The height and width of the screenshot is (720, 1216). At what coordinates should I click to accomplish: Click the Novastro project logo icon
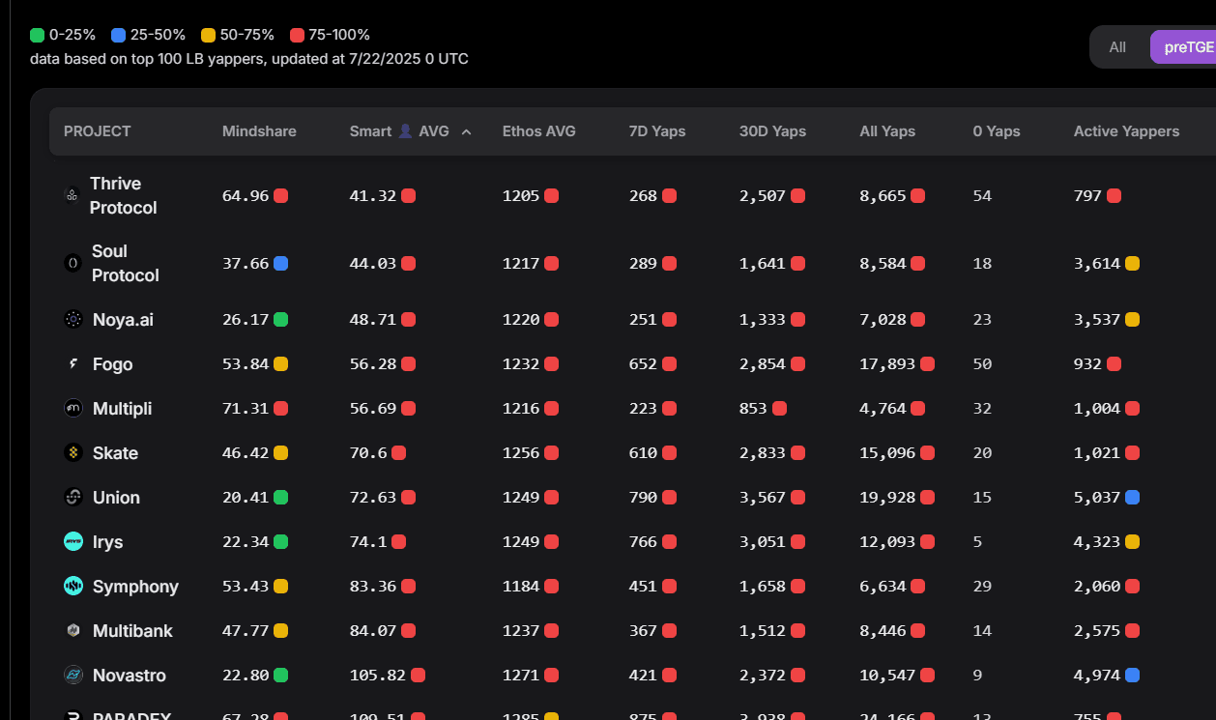[x=73, y=676]
